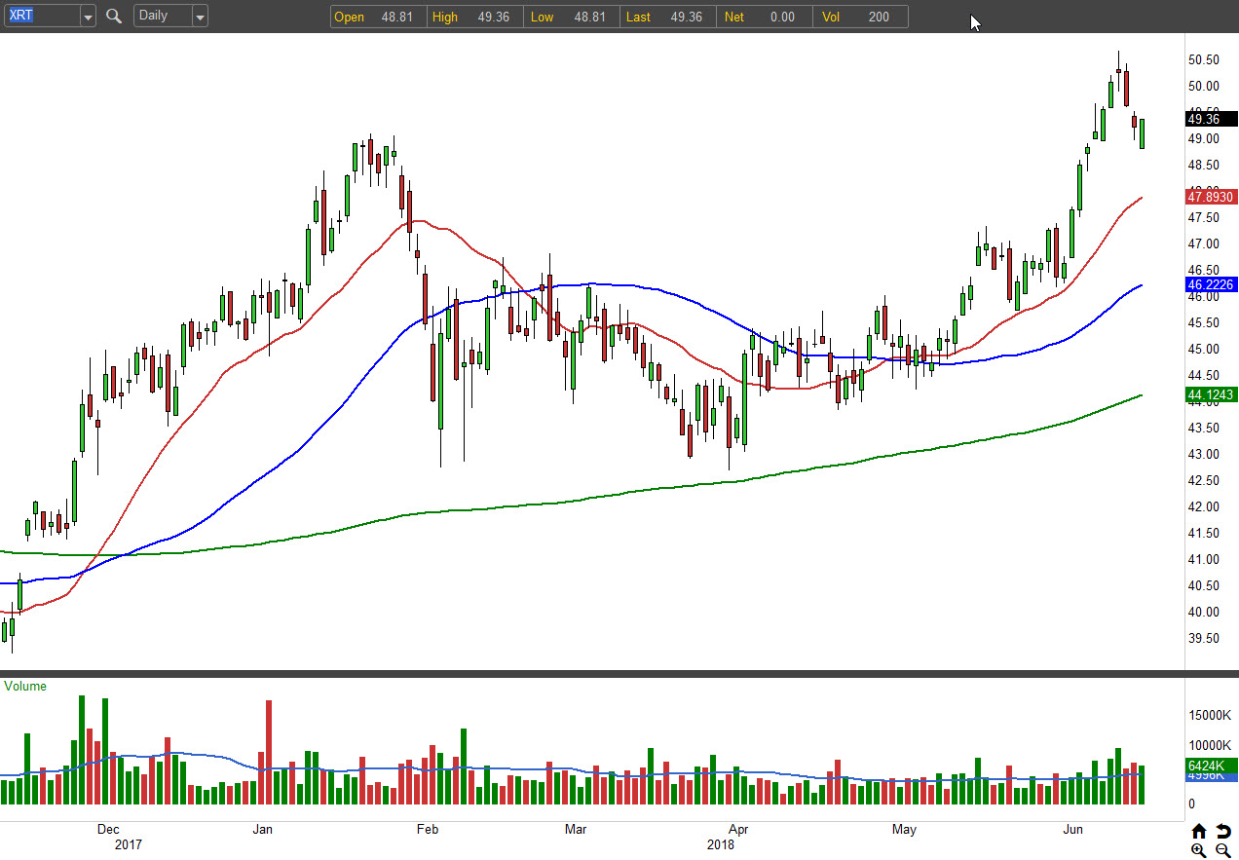
Task: Click the 45.00 price axis label
Action: click(x=1204, y=349)
